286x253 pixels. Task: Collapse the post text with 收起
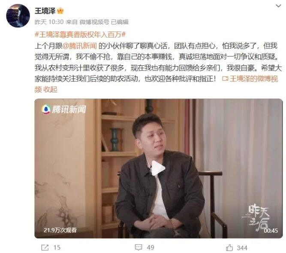coord(50,89)
